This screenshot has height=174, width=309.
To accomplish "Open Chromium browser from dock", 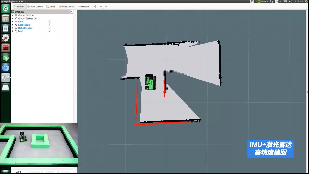I will pos(5,68).
